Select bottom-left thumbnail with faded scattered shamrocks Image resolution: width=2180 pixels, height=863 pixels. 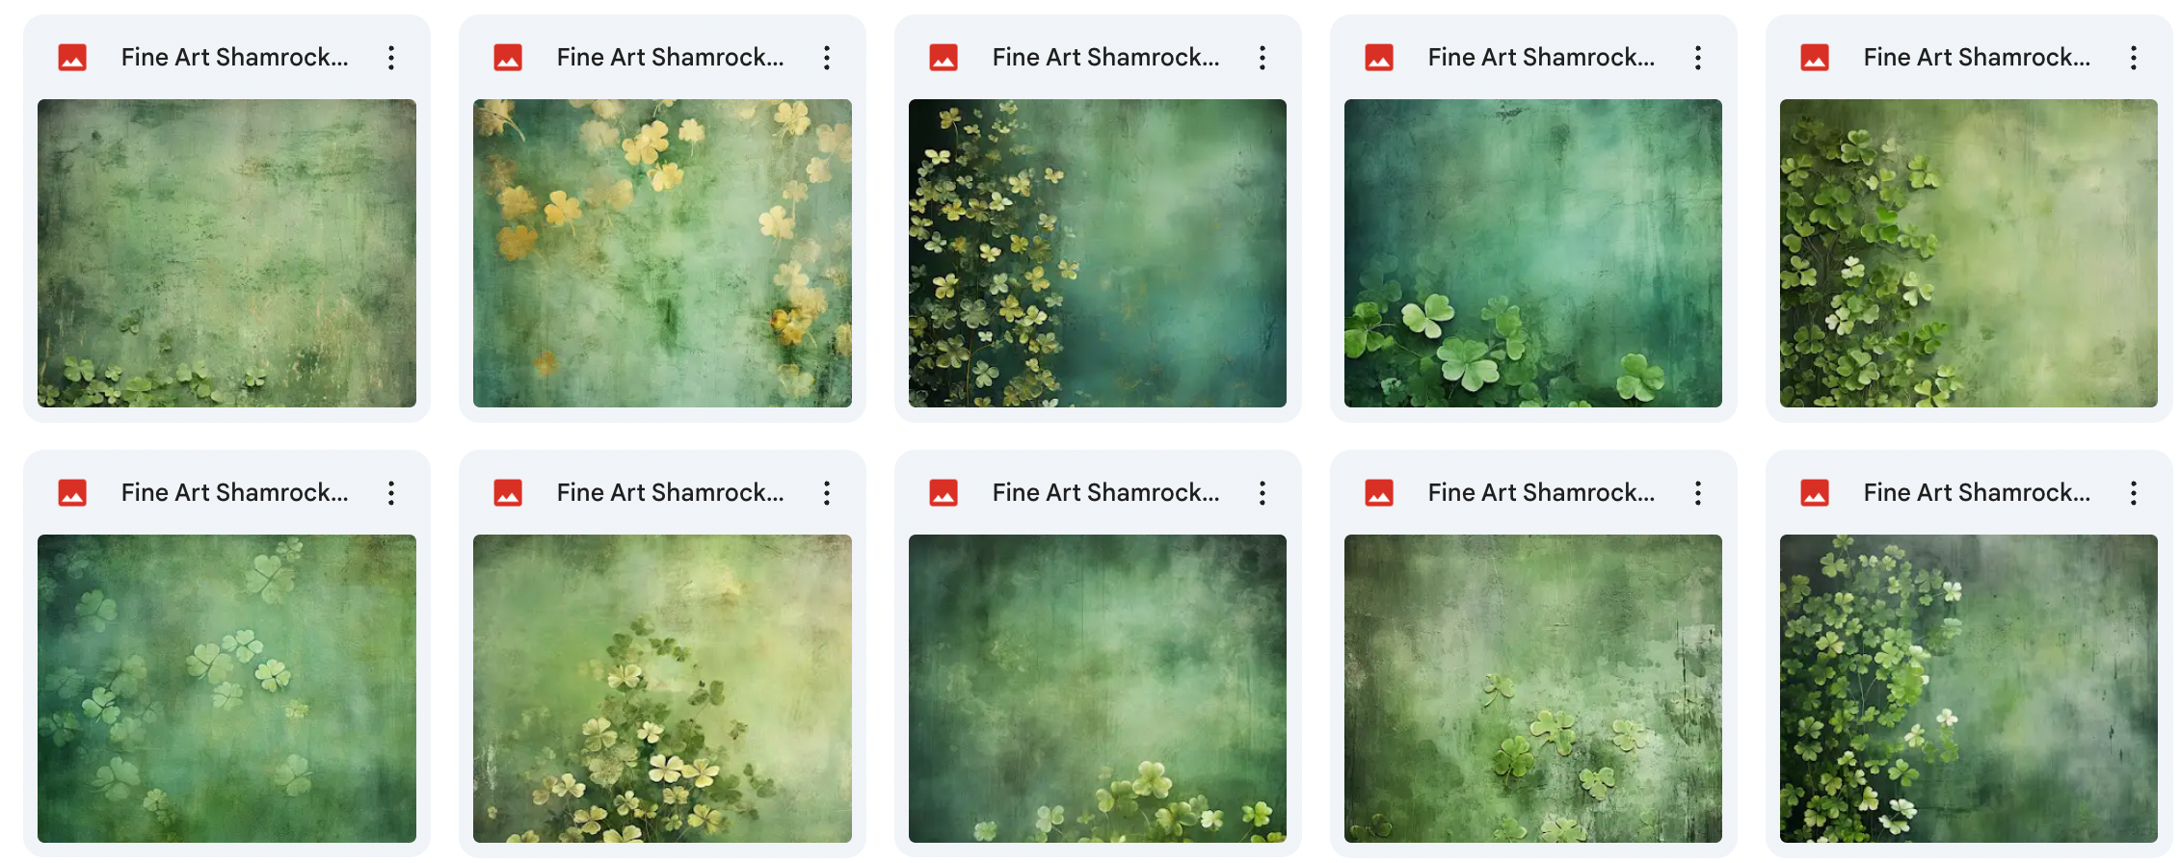226,689
